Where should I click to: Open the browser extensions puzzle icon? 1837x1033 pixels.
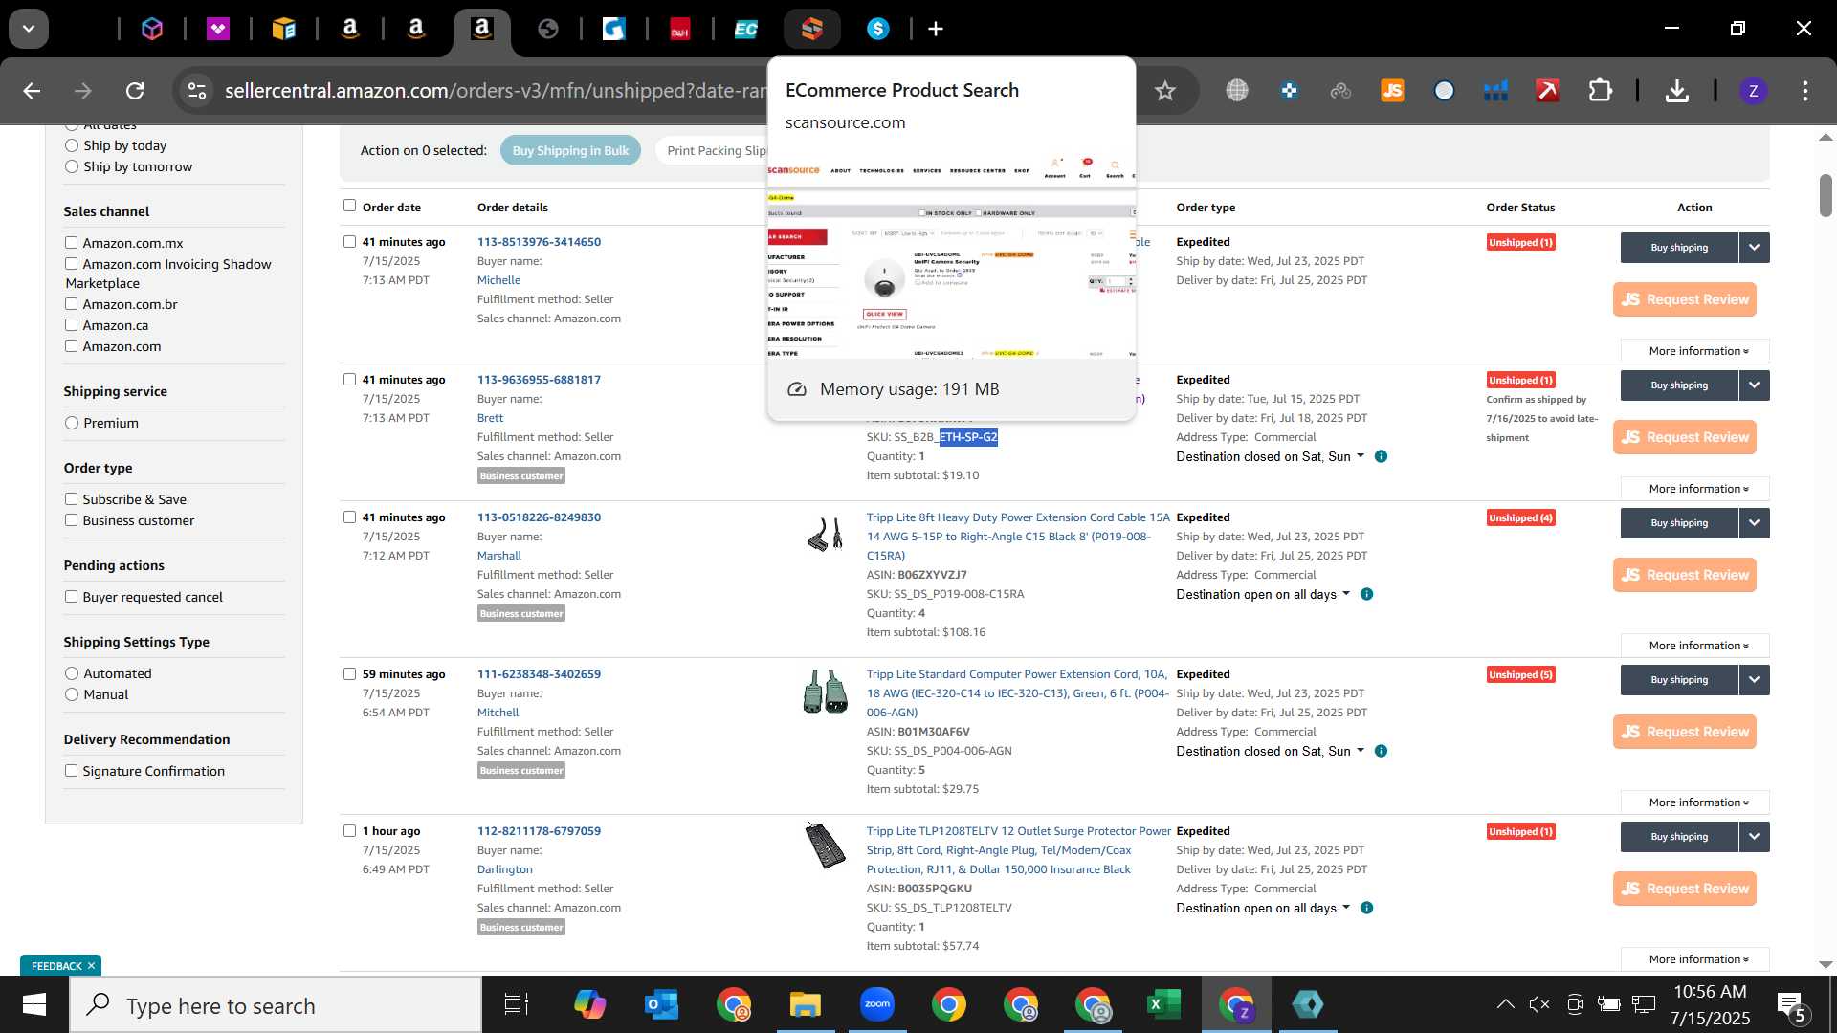[x=1600, y=91]
